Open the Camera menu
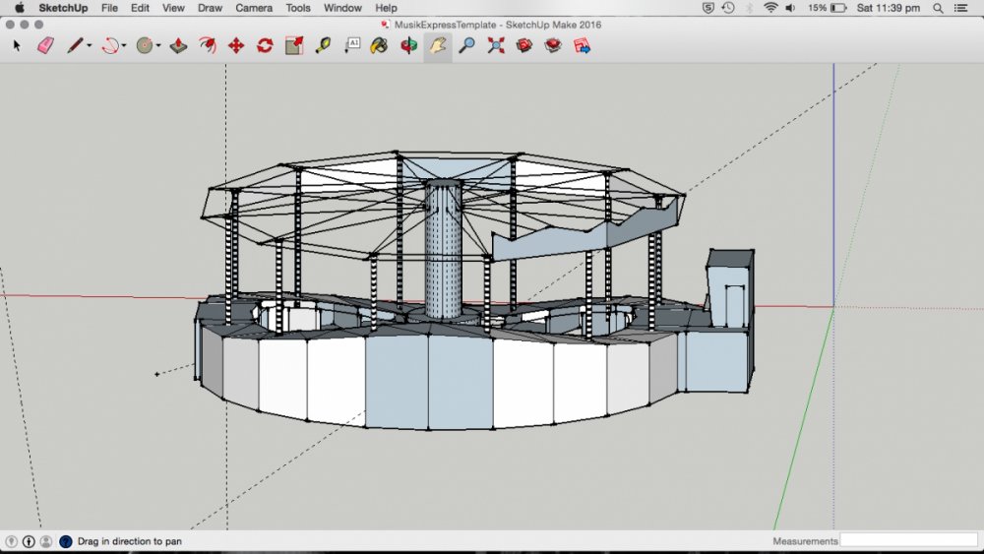The image size is (984, 554). click(254, 8)
